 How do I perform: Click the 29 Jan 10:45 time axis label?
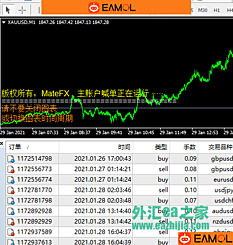click(141, 133)
